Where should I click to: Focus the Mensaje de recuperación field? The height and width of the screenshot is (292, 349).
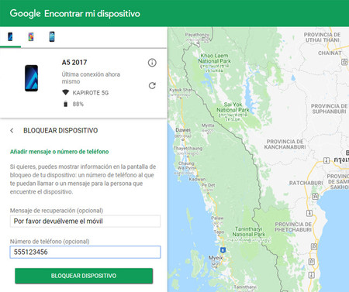(x=85, y=222)
